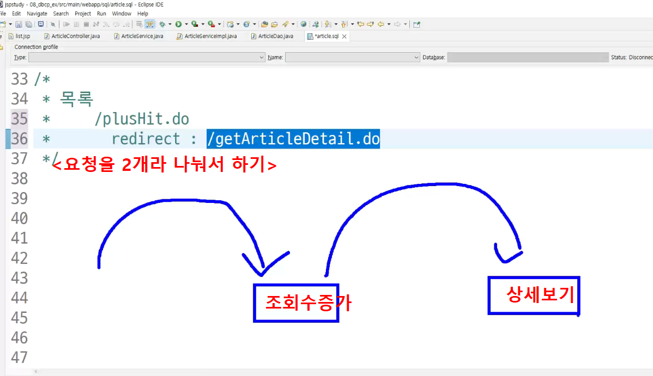This screenshot has width=653, height=376.
Task: Click the Open Type icon
Action: point(264,24)
